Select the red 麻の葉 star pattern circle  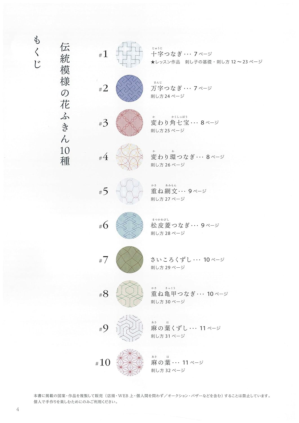129,363
